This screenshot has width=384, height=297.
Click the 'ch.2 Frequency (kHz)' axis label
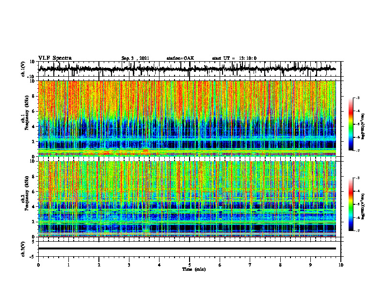25,193
